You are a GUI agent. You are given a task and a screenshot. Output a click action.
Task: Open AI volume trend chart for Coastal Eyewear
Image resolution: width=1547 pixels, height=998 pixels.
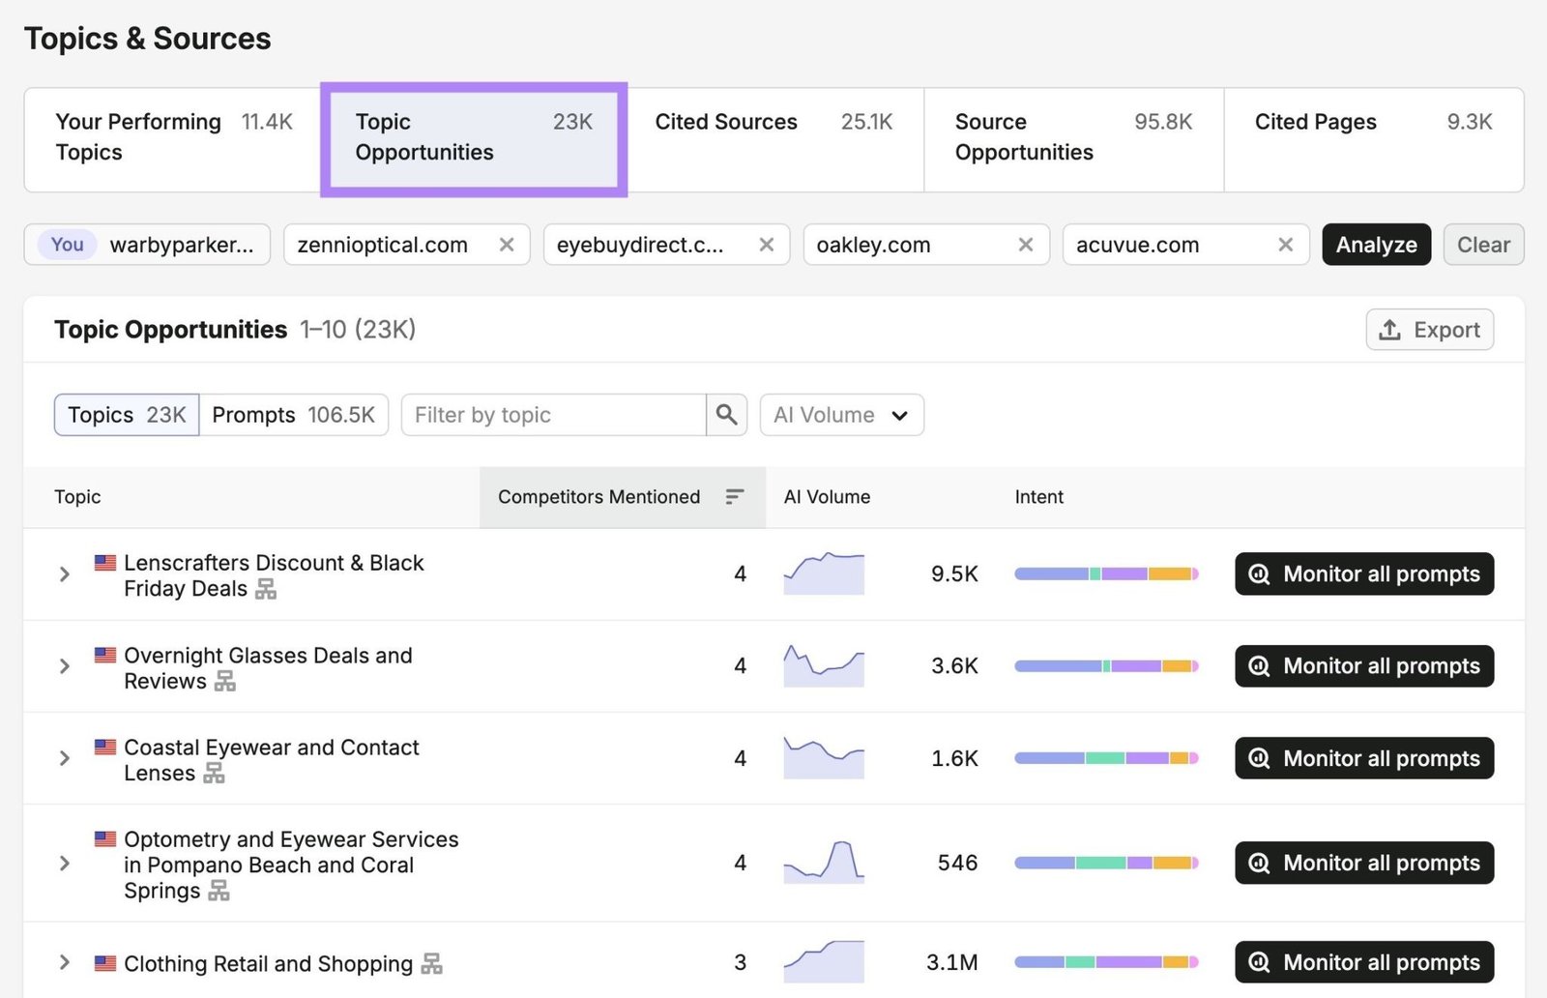(x=824, y=757)
